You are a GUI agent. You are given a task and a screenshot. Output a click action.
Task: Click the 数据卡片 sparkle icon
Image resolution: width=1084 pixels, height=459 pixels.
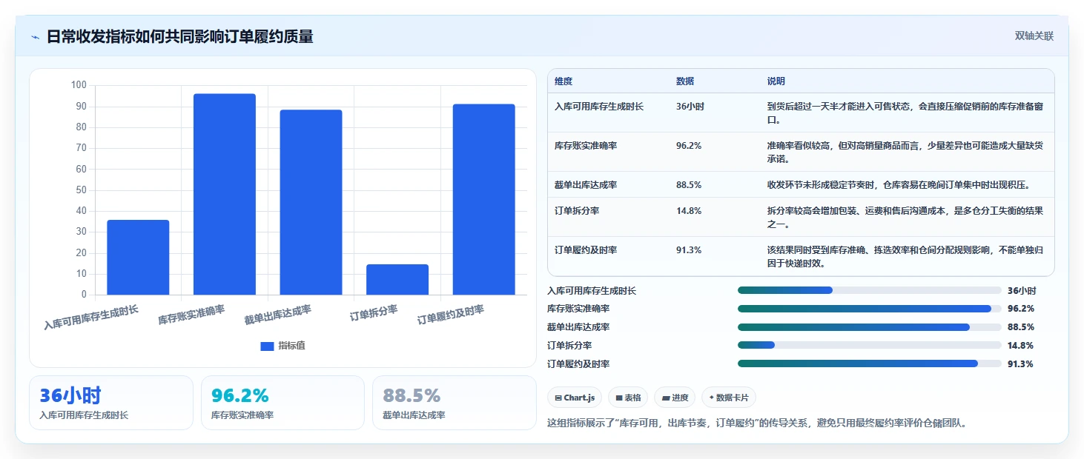click(x=712, y=398)
